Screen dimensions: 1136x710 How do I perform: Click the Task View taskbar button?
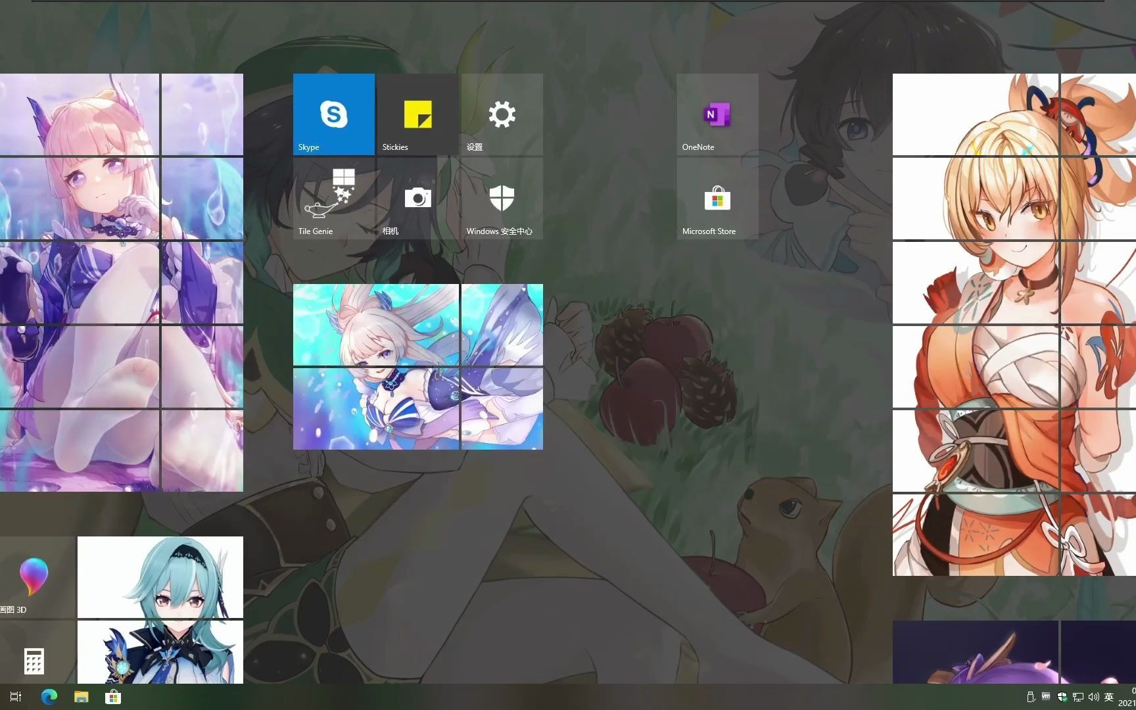(16, 697)
